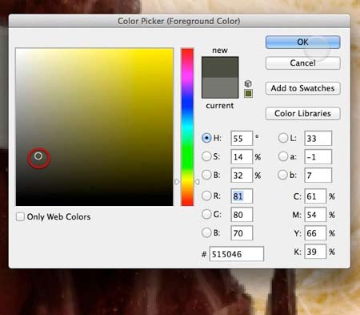Select the blue B radio button
360x315 pixels.
206,232
